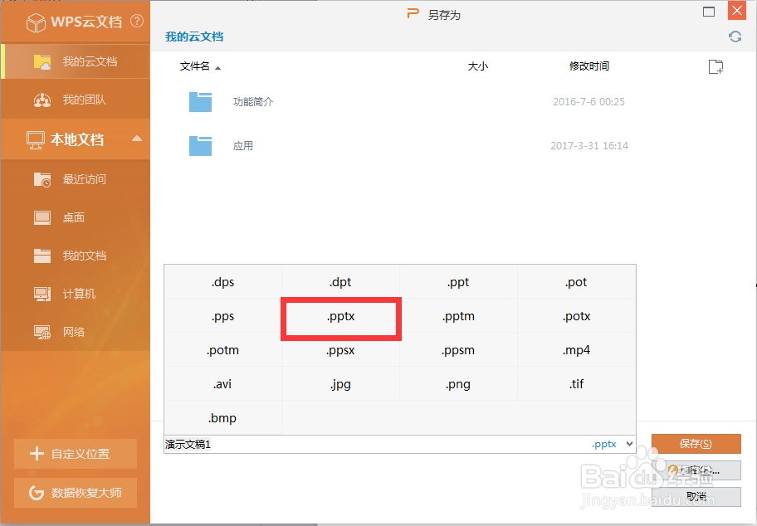
Task: Open 加密(E) settings
Action: pos(696,470)
